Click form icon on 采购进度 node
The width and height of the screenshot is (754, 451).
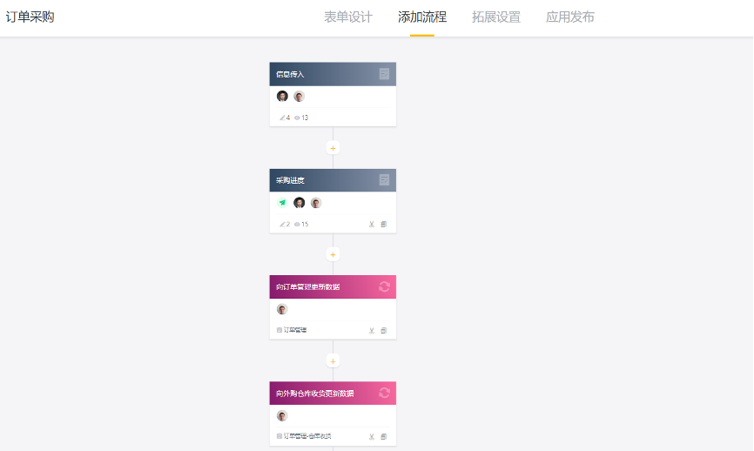point(384,180)
